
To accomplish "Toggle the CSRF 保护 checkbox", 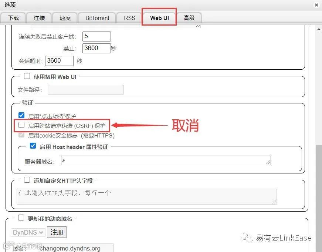I will (21, 125).
